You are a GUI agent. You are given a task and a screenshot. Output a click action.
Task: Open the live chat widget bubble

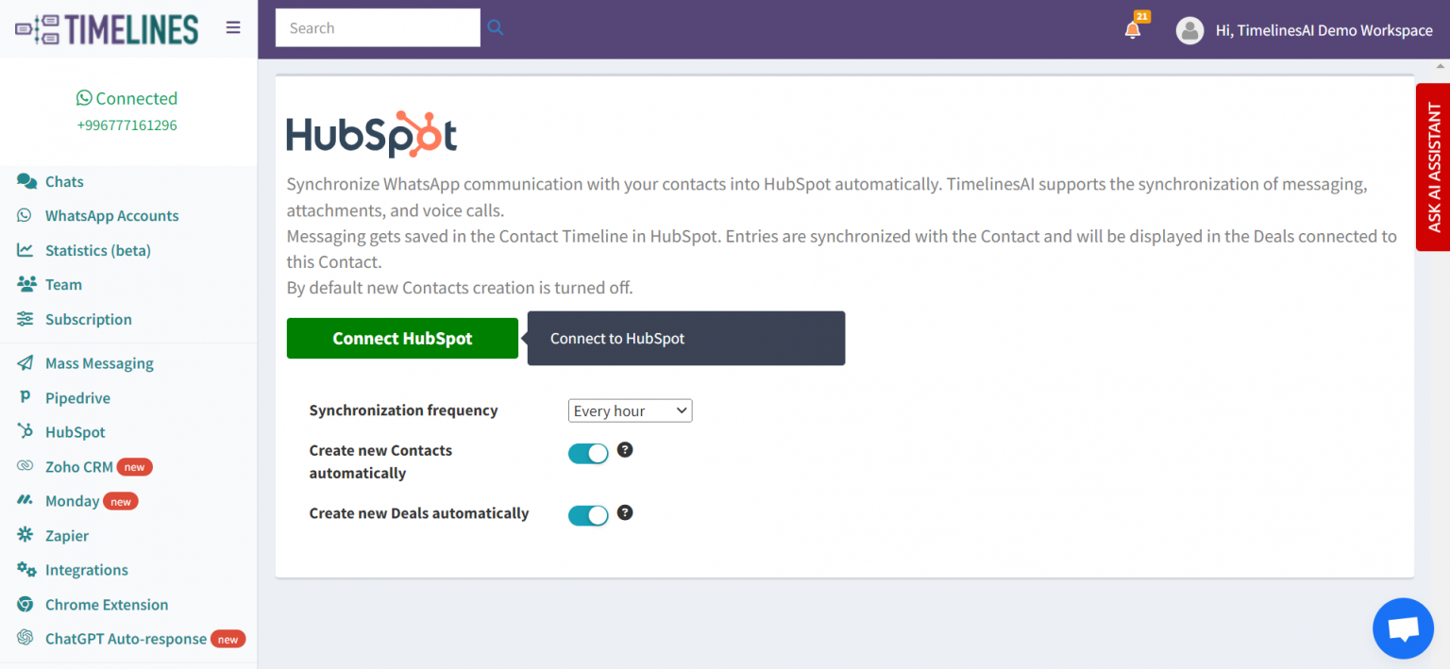point(1403,627)
